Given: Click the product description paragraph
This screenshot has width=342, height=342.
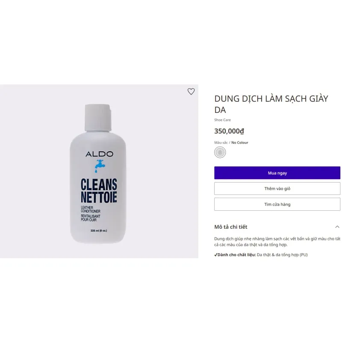Looking at the screenshot, I should pos(277,242).
